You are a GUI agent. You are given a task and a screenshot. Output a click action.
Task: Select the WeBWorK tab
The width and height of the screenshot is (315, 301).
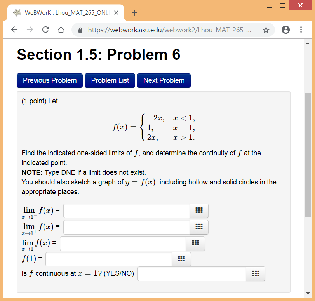coord(66,13)
